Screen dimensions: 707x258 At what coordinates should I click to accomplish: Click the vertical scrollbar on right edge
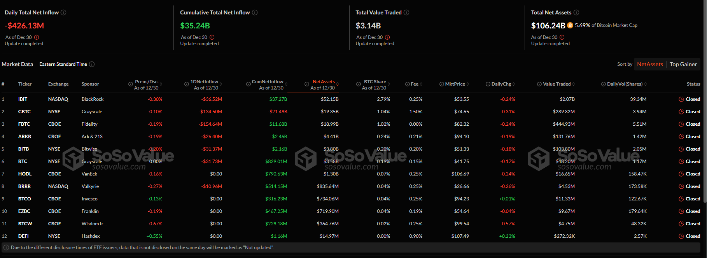(705, 101)
